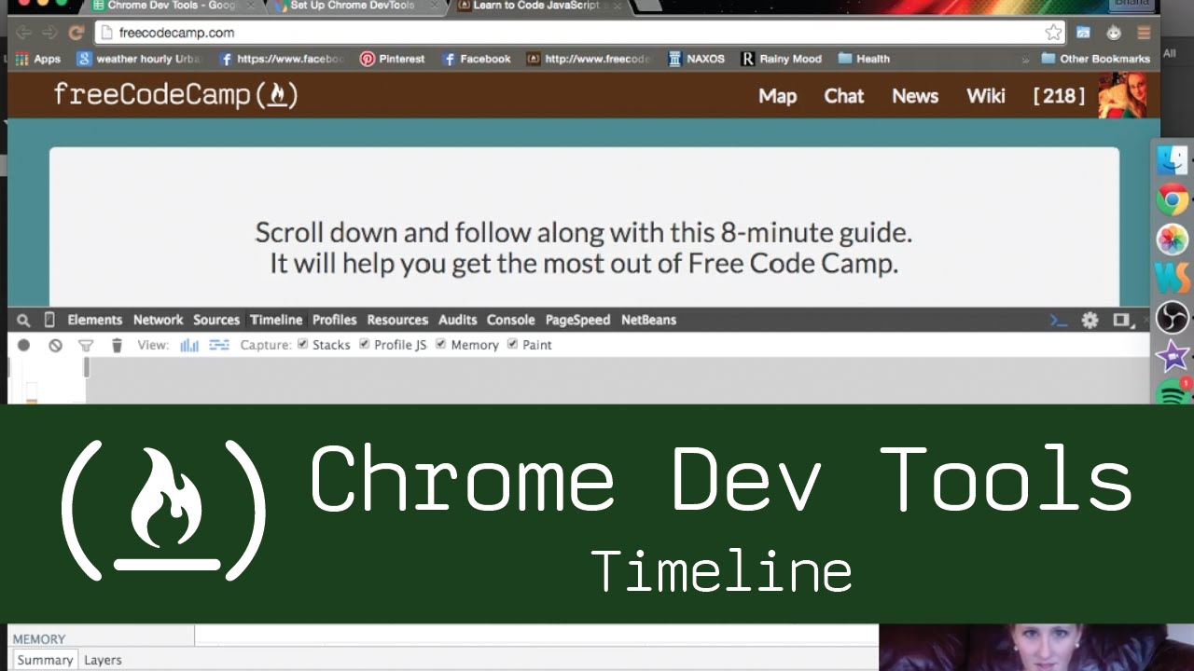Open the Wiki link in navbar
1194x671 pixels.
point(986,96)
